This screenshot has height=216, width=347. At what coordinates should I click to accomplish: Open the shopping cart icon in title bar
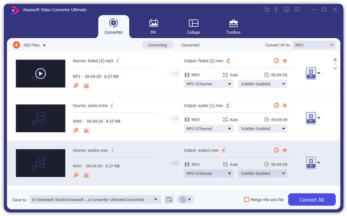click(x=267, y=10)
